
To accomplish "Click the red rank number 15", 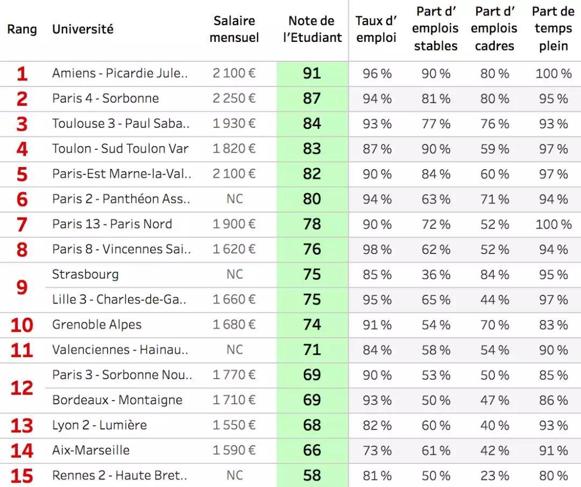I will point(22,476).
